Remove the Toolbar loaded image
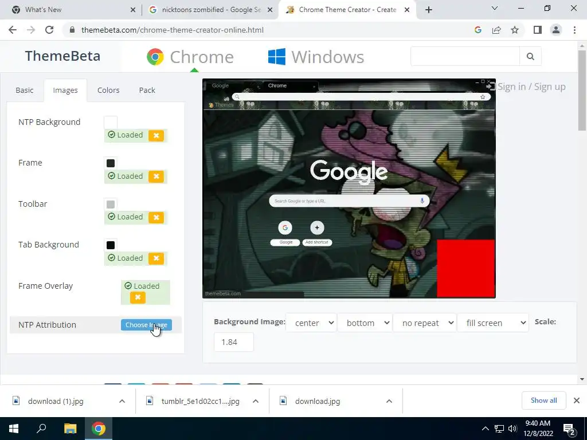The height and width of the screenshot is (440, 587). (x=156, y=217)
